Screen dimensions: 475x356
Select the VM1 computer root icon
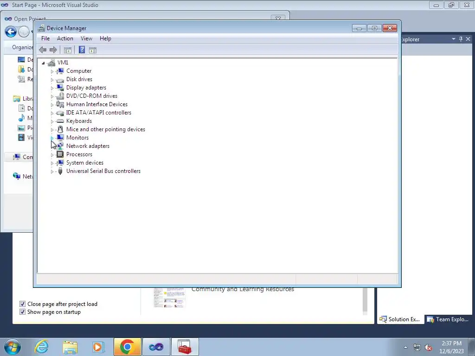pyautogui.click(x=51, y=63)
